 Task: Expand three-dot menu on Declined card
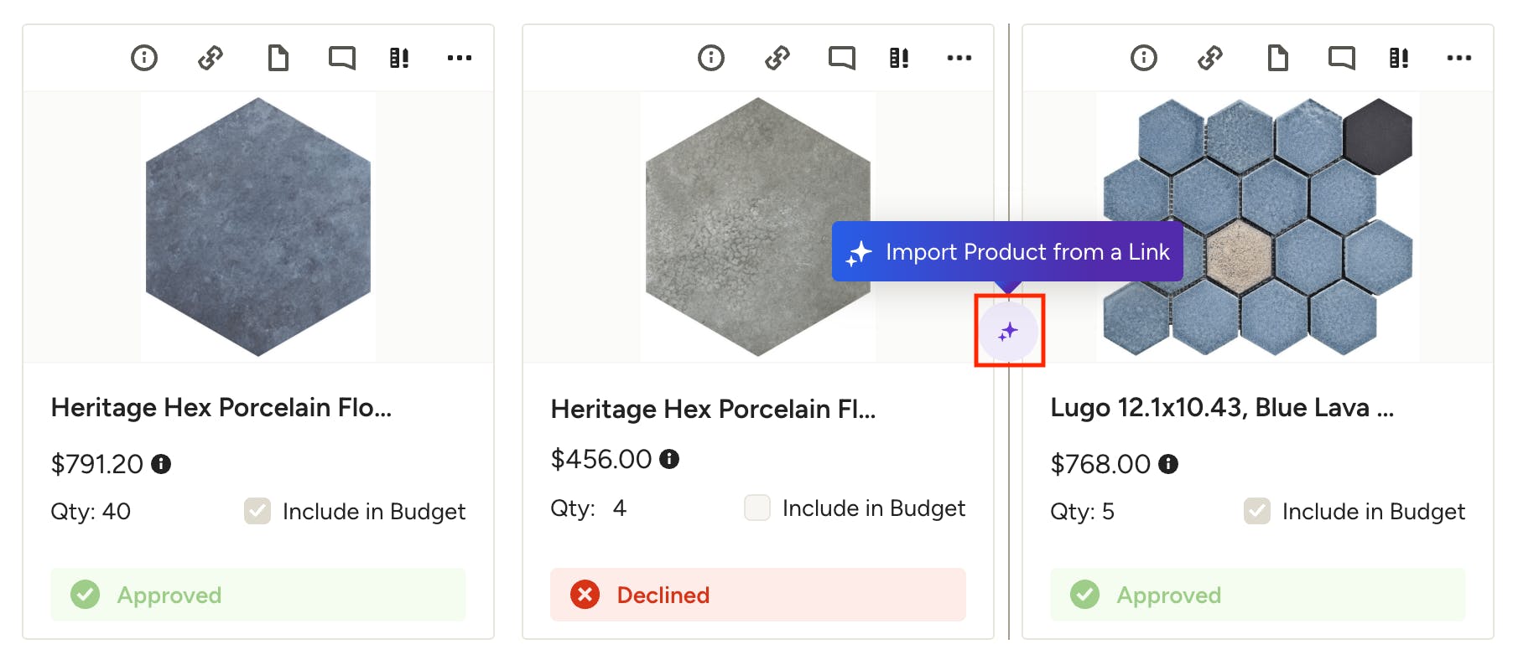(959, 58)
